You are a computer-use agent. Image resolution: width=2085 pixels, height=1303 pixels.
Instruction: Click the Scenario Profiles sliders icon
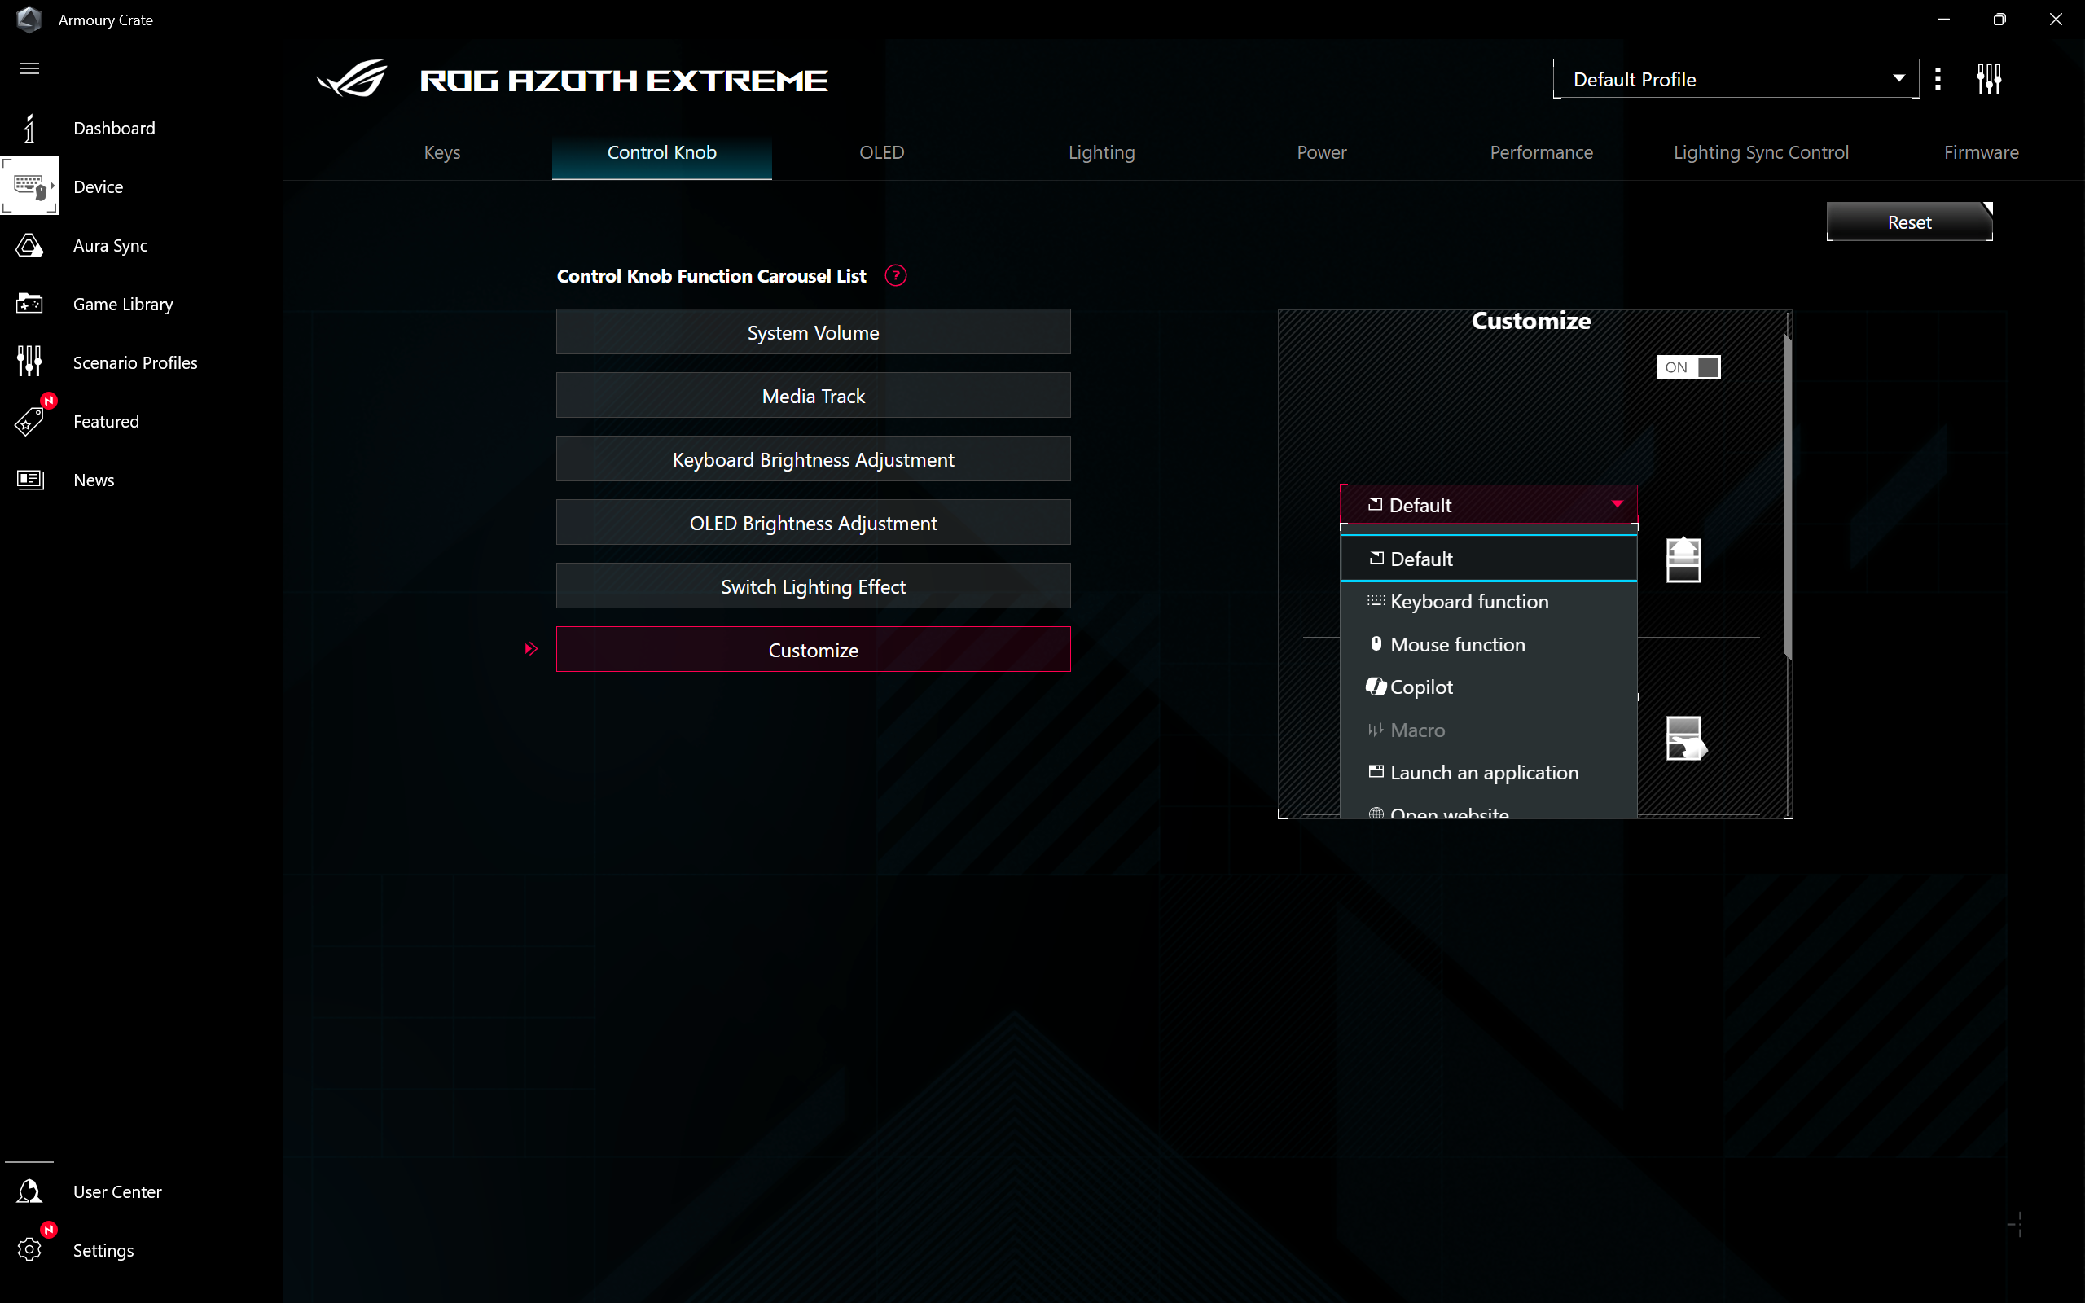29,362
